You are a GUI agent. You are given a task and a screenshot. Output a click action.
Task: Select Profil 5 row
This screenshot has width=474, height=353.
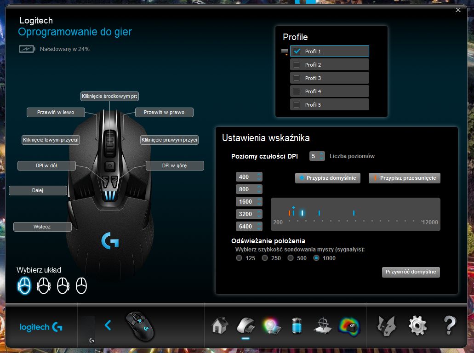[x=330, y=105]
